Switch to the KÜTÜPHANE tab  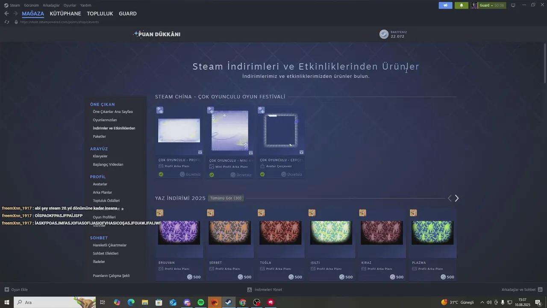(65, 14)
